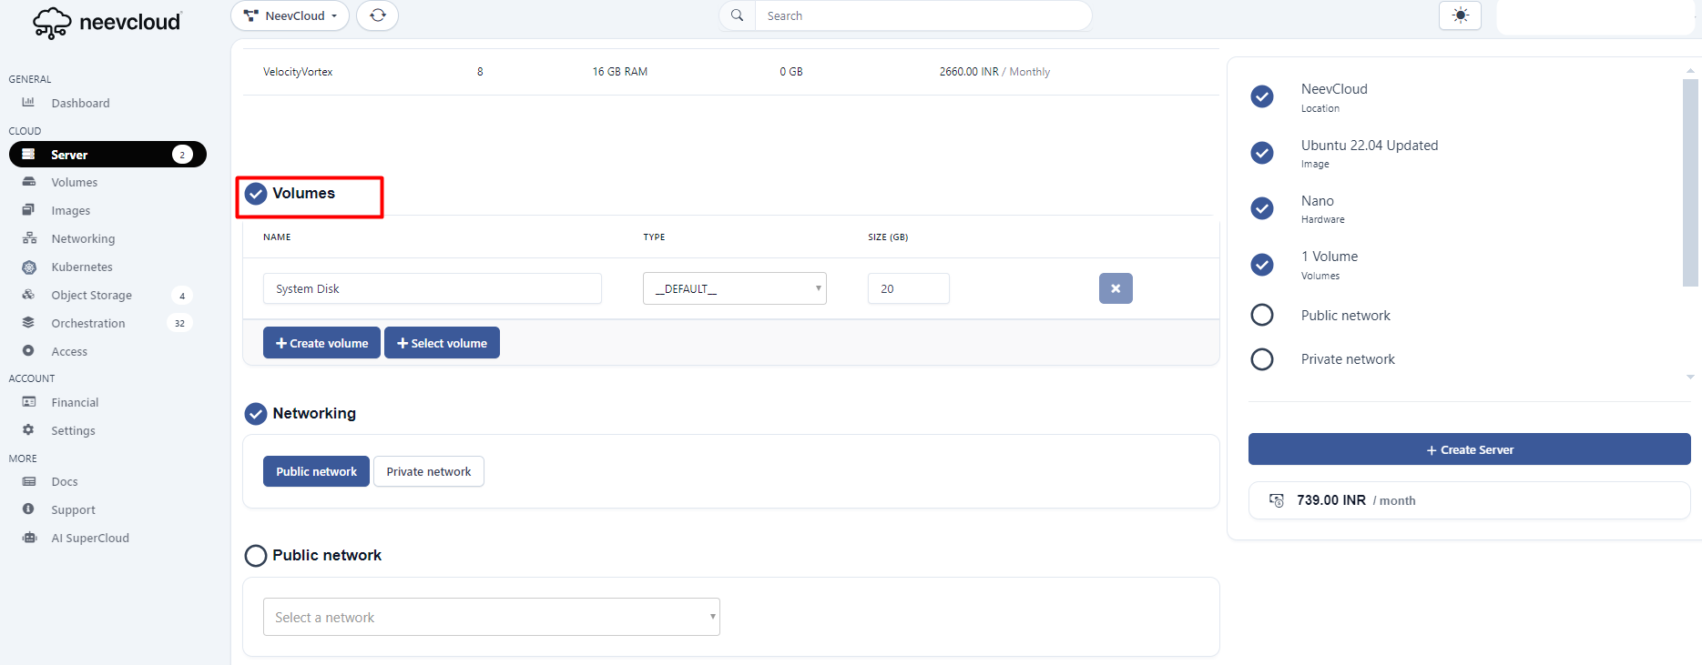
Task: Toggle the light/dark theme sun icon
Action: [x=1460, y=15]
